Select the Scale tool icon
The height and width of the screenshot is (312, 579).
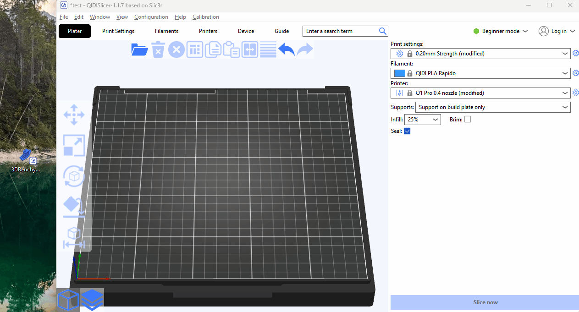pos(74,146)
